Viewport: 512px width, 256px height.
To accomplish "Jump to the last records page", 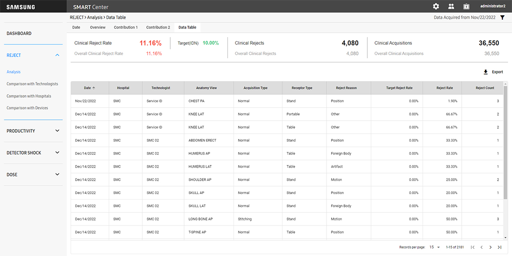I will (x=499, y=247).
